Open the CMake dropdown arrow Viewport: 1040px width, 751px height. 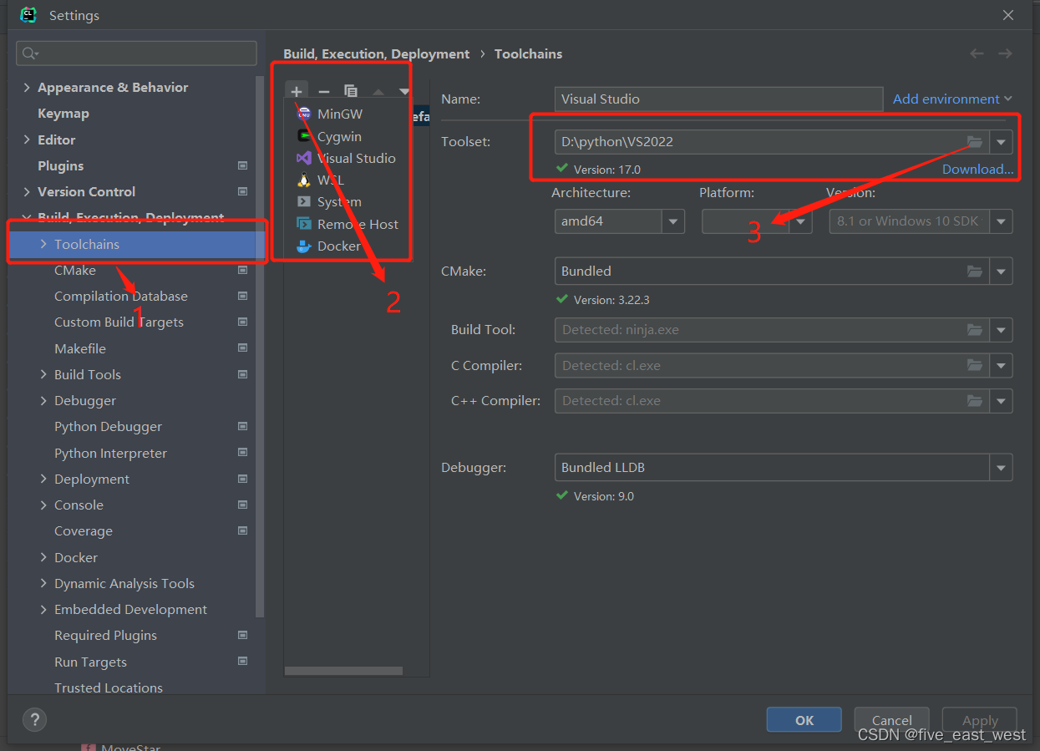pyautogui.click(x=1001, y=271)
